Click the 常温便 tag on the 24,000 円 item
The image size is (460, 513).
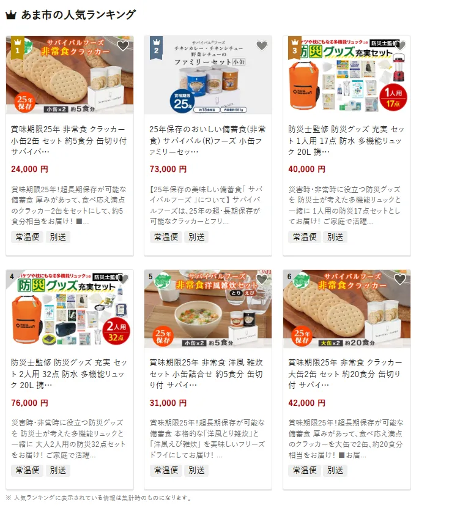(28, 237)
